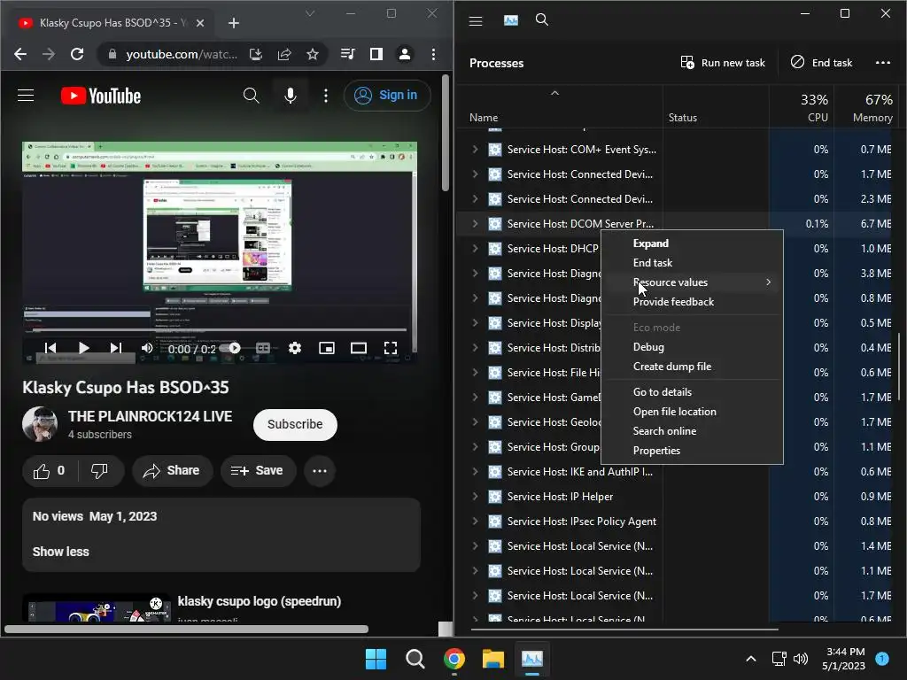Select Go to details menu entry
Viewport: 907px width, 680px height.
pos(663,392)
